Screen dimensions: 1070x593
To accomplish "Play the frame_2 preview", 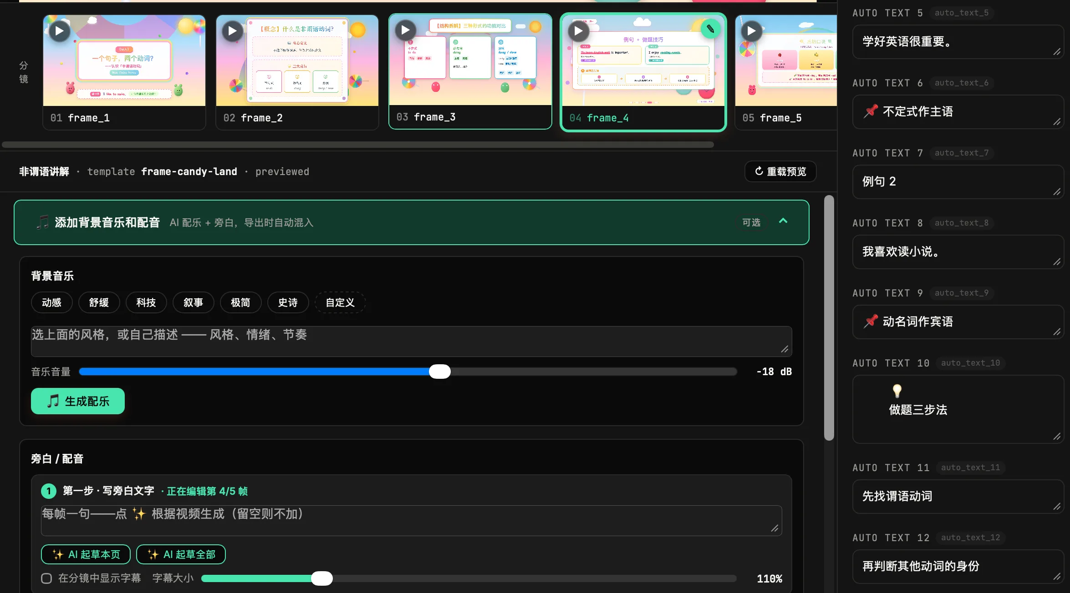I will coord(232,31).
